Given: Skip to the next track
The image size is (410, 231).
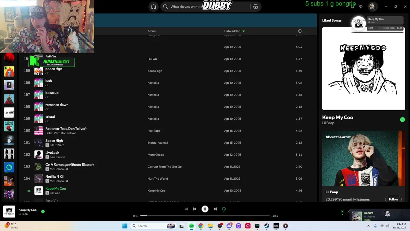Looking at the screenshot, I should (215, 209).
